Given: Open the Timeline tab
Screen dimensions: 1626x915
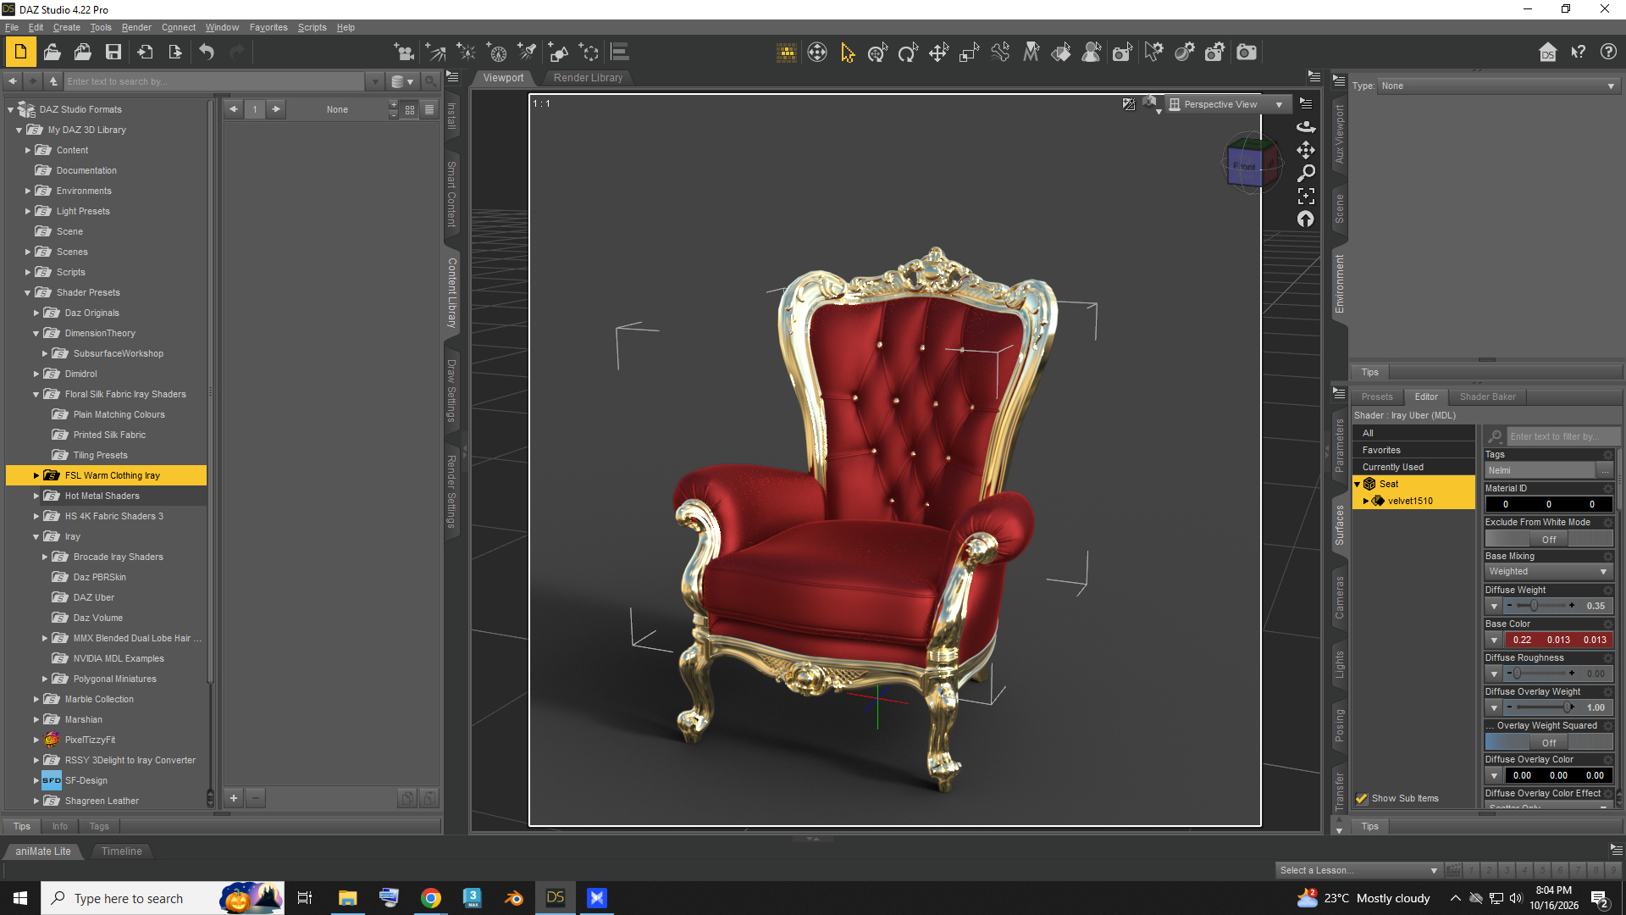Looking at the screenshot, I should point(122,851).
